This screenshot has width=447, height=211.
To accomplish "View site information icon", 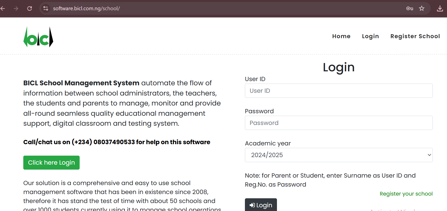I will click(x=46, y=8).
